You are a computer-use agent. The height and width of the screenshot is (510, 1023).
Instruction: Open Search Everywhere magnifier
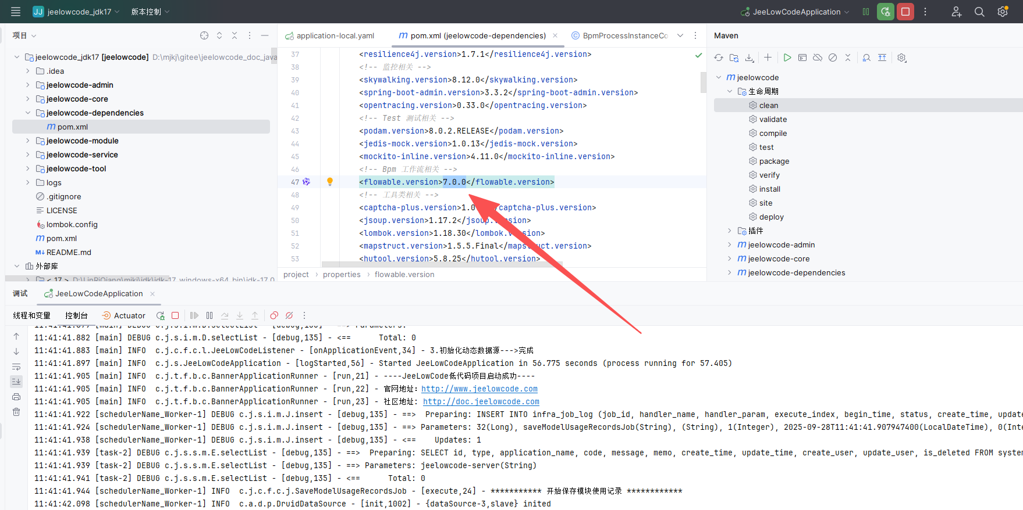[x=979, y=12]
